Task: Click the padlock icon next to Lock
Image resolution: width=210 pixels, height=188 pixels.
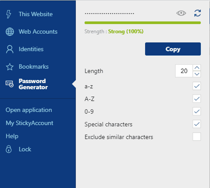Action: click(x=9, y=149)
